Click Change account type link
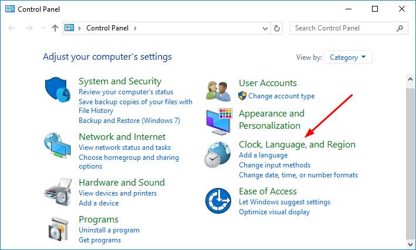The image size is (416, 250). 282,96
